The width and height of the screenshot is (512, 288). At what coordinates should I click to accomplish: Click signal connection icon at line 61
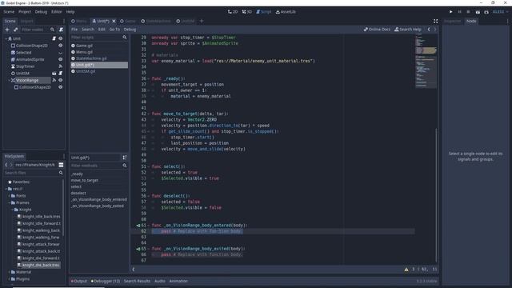(x=138, y=226)
